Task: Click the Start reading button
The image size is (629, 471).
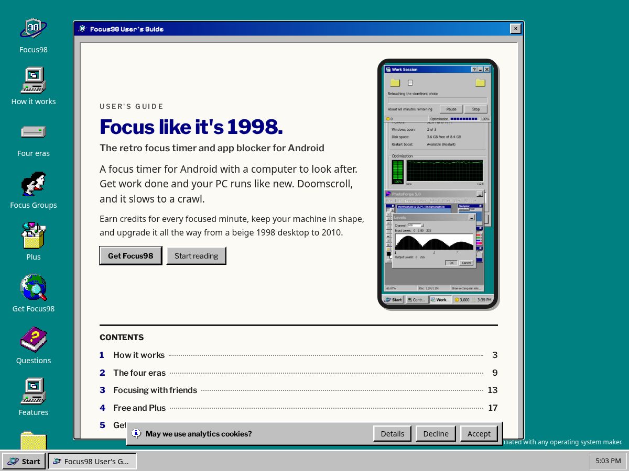Action: (x=196, y=255)
